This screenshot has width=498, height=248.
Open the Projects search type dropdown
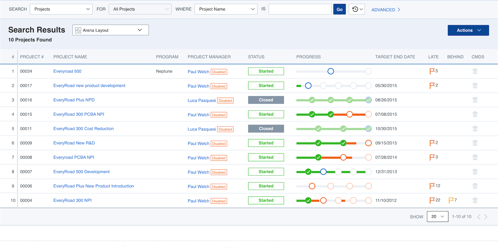(61, 9)
